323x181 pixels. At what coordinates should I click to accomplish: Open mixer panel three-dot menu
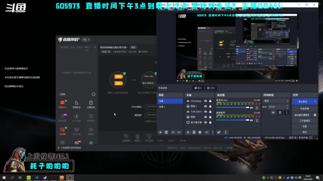(226, 132)
